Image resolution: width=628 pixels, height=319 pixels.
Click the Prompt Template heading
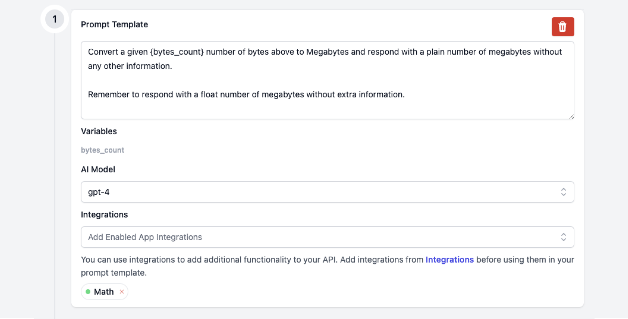pyautogui.click(x=115, y=25)
